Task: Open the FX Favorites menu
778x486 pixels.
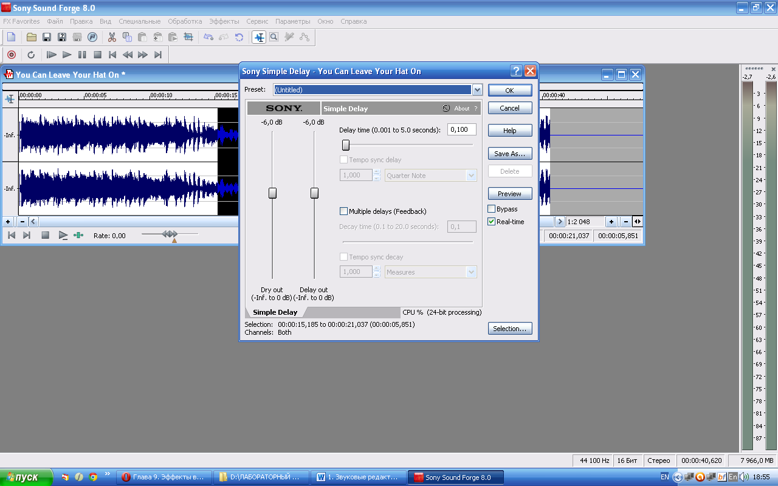Action: click(x=21, y=21)
